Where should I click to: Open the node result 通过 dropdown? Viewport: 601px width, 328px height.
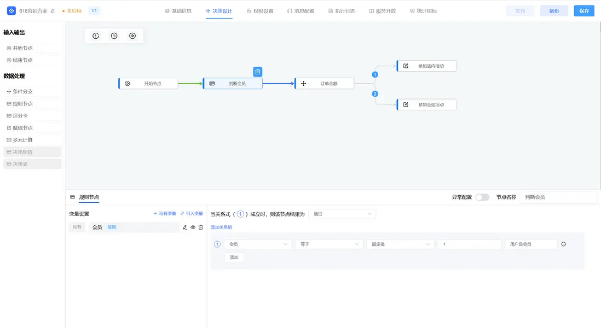[342, 214]
